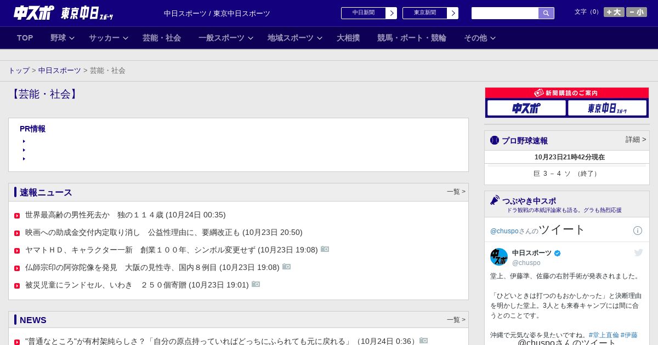Click the baseball icon beside プロ野球速報

point(495,140)
